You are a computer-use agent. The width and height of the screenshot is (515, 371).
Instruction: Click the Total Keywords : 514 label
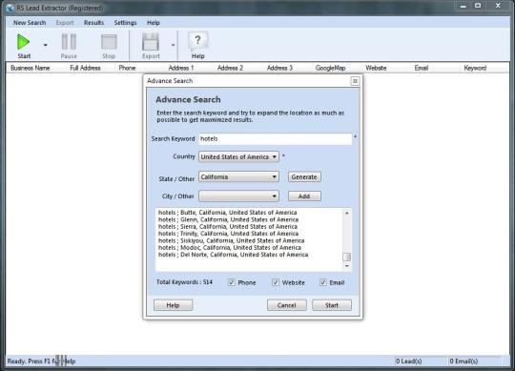click(184, 282)
